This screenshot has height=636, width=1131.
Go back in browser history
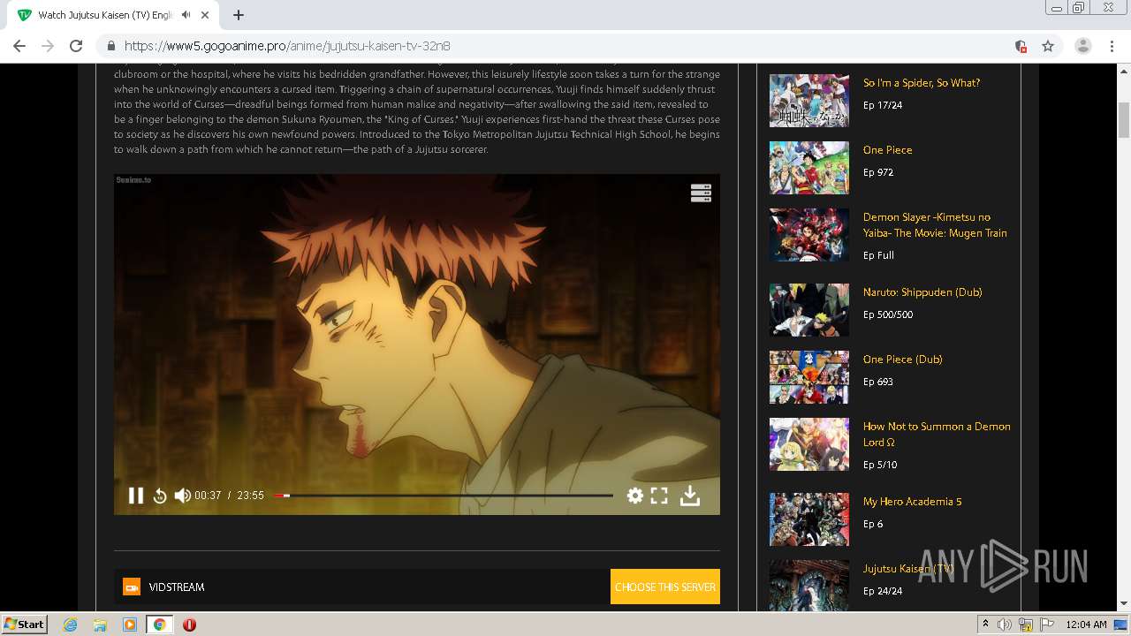click(x=19, y=46)
